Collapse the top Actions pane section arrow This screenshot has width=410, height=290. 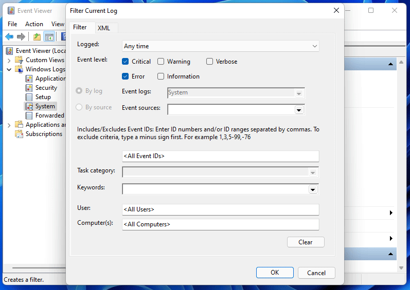(x=390, y=64)
